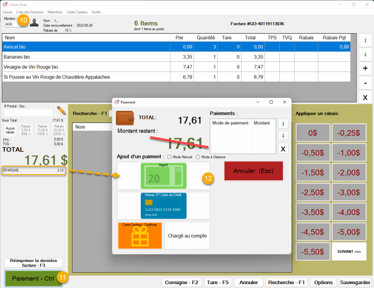Select Rabais 5,00 $ (50$ +) option
The image size is (374, 288).
coord(26,130)
